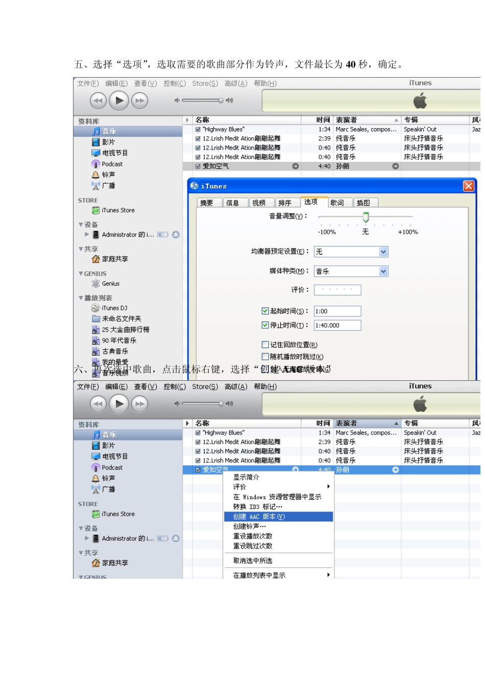Open the 高级 menu in the lower window

(236, 387)
